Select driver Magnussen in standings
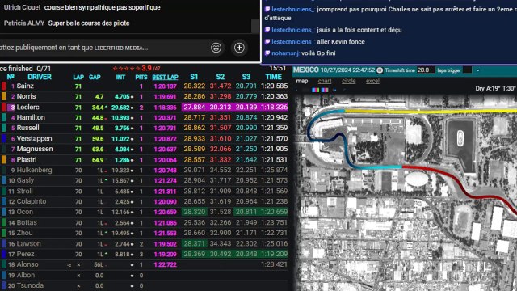Viewport: 517px width, 291px height. coord(35,149)
